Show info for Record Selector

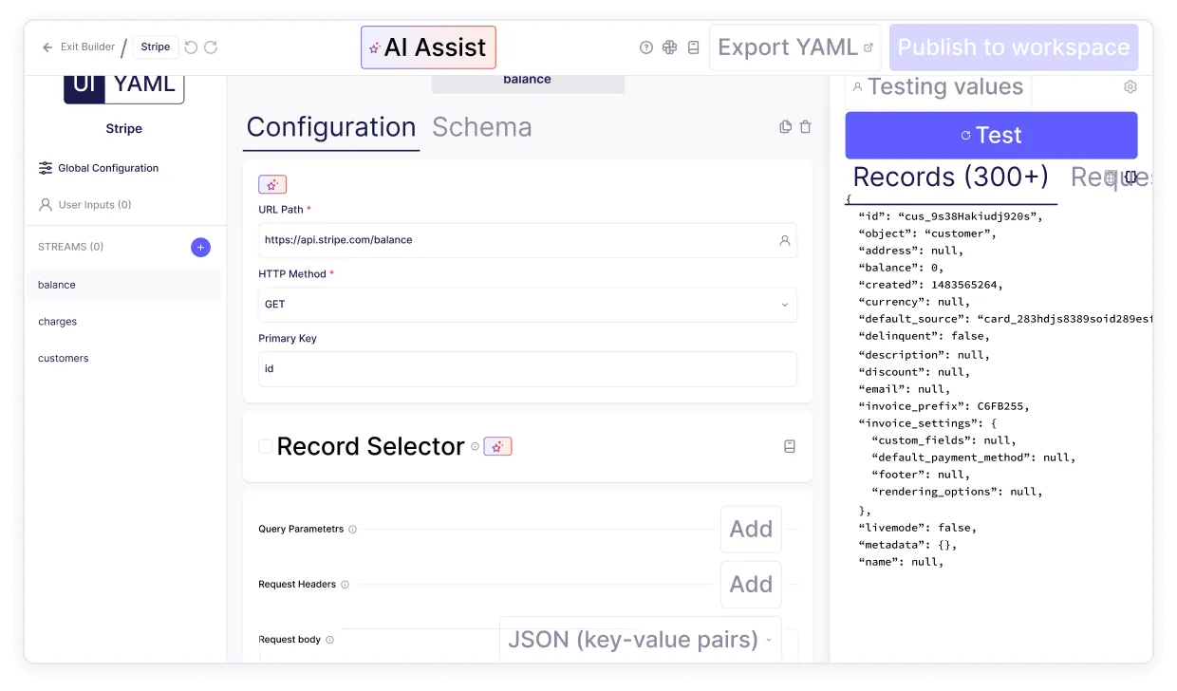pos(476,446)
